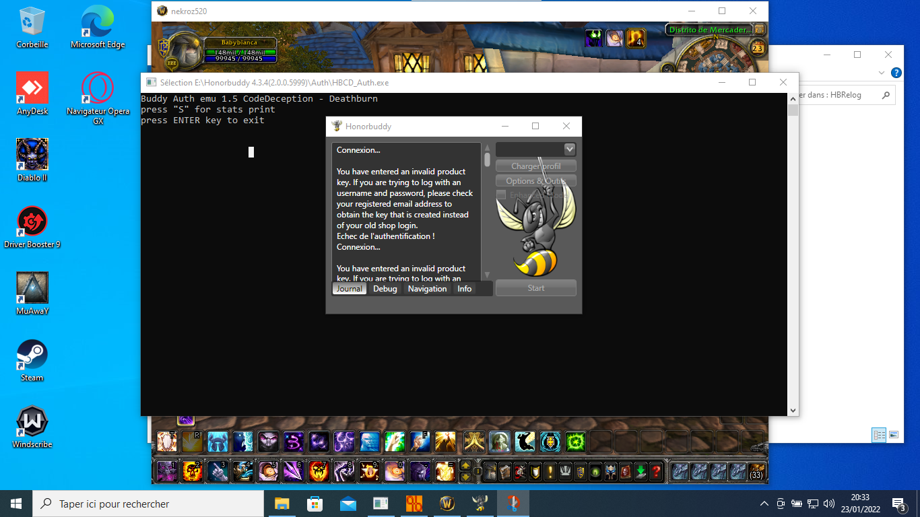Open File Explorer from the taskbar

click(x=282, y=504)
